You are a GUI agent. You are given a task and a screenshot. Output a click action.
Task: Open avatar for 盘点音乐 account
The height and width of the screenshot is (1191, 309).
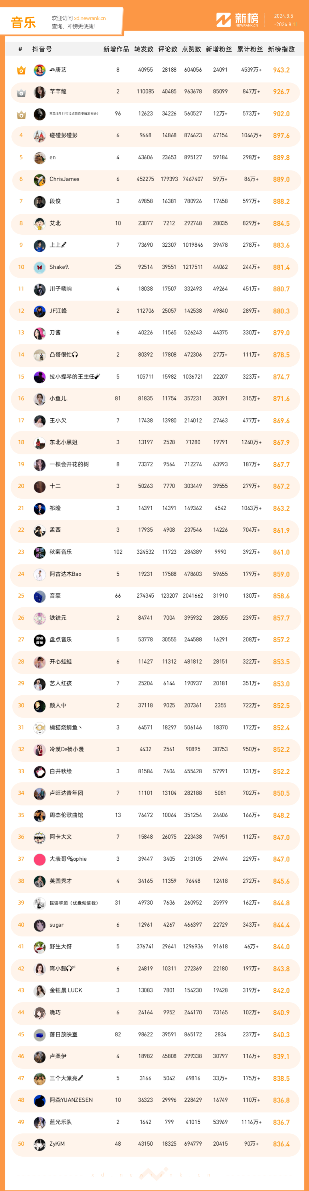[x=40, y=640]
